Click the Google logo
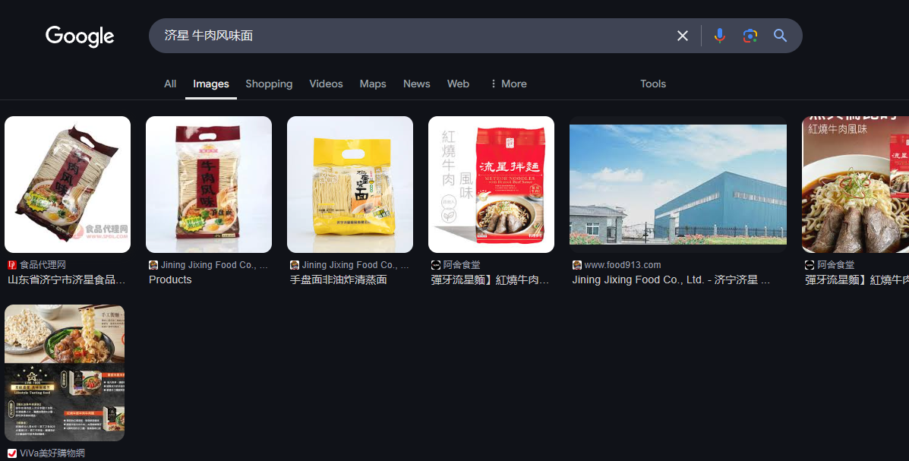Screen dimensions: 909x461 pos(80,36)
